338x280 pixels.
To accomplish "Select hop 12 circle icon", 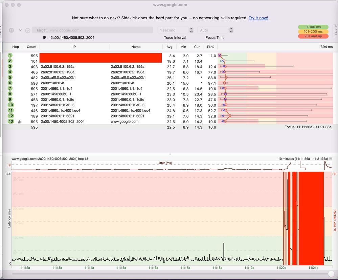I will coord(11,116).
